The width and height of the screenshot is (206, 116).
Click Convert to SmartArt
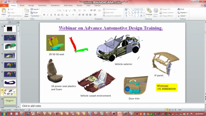tap(113, 16)
